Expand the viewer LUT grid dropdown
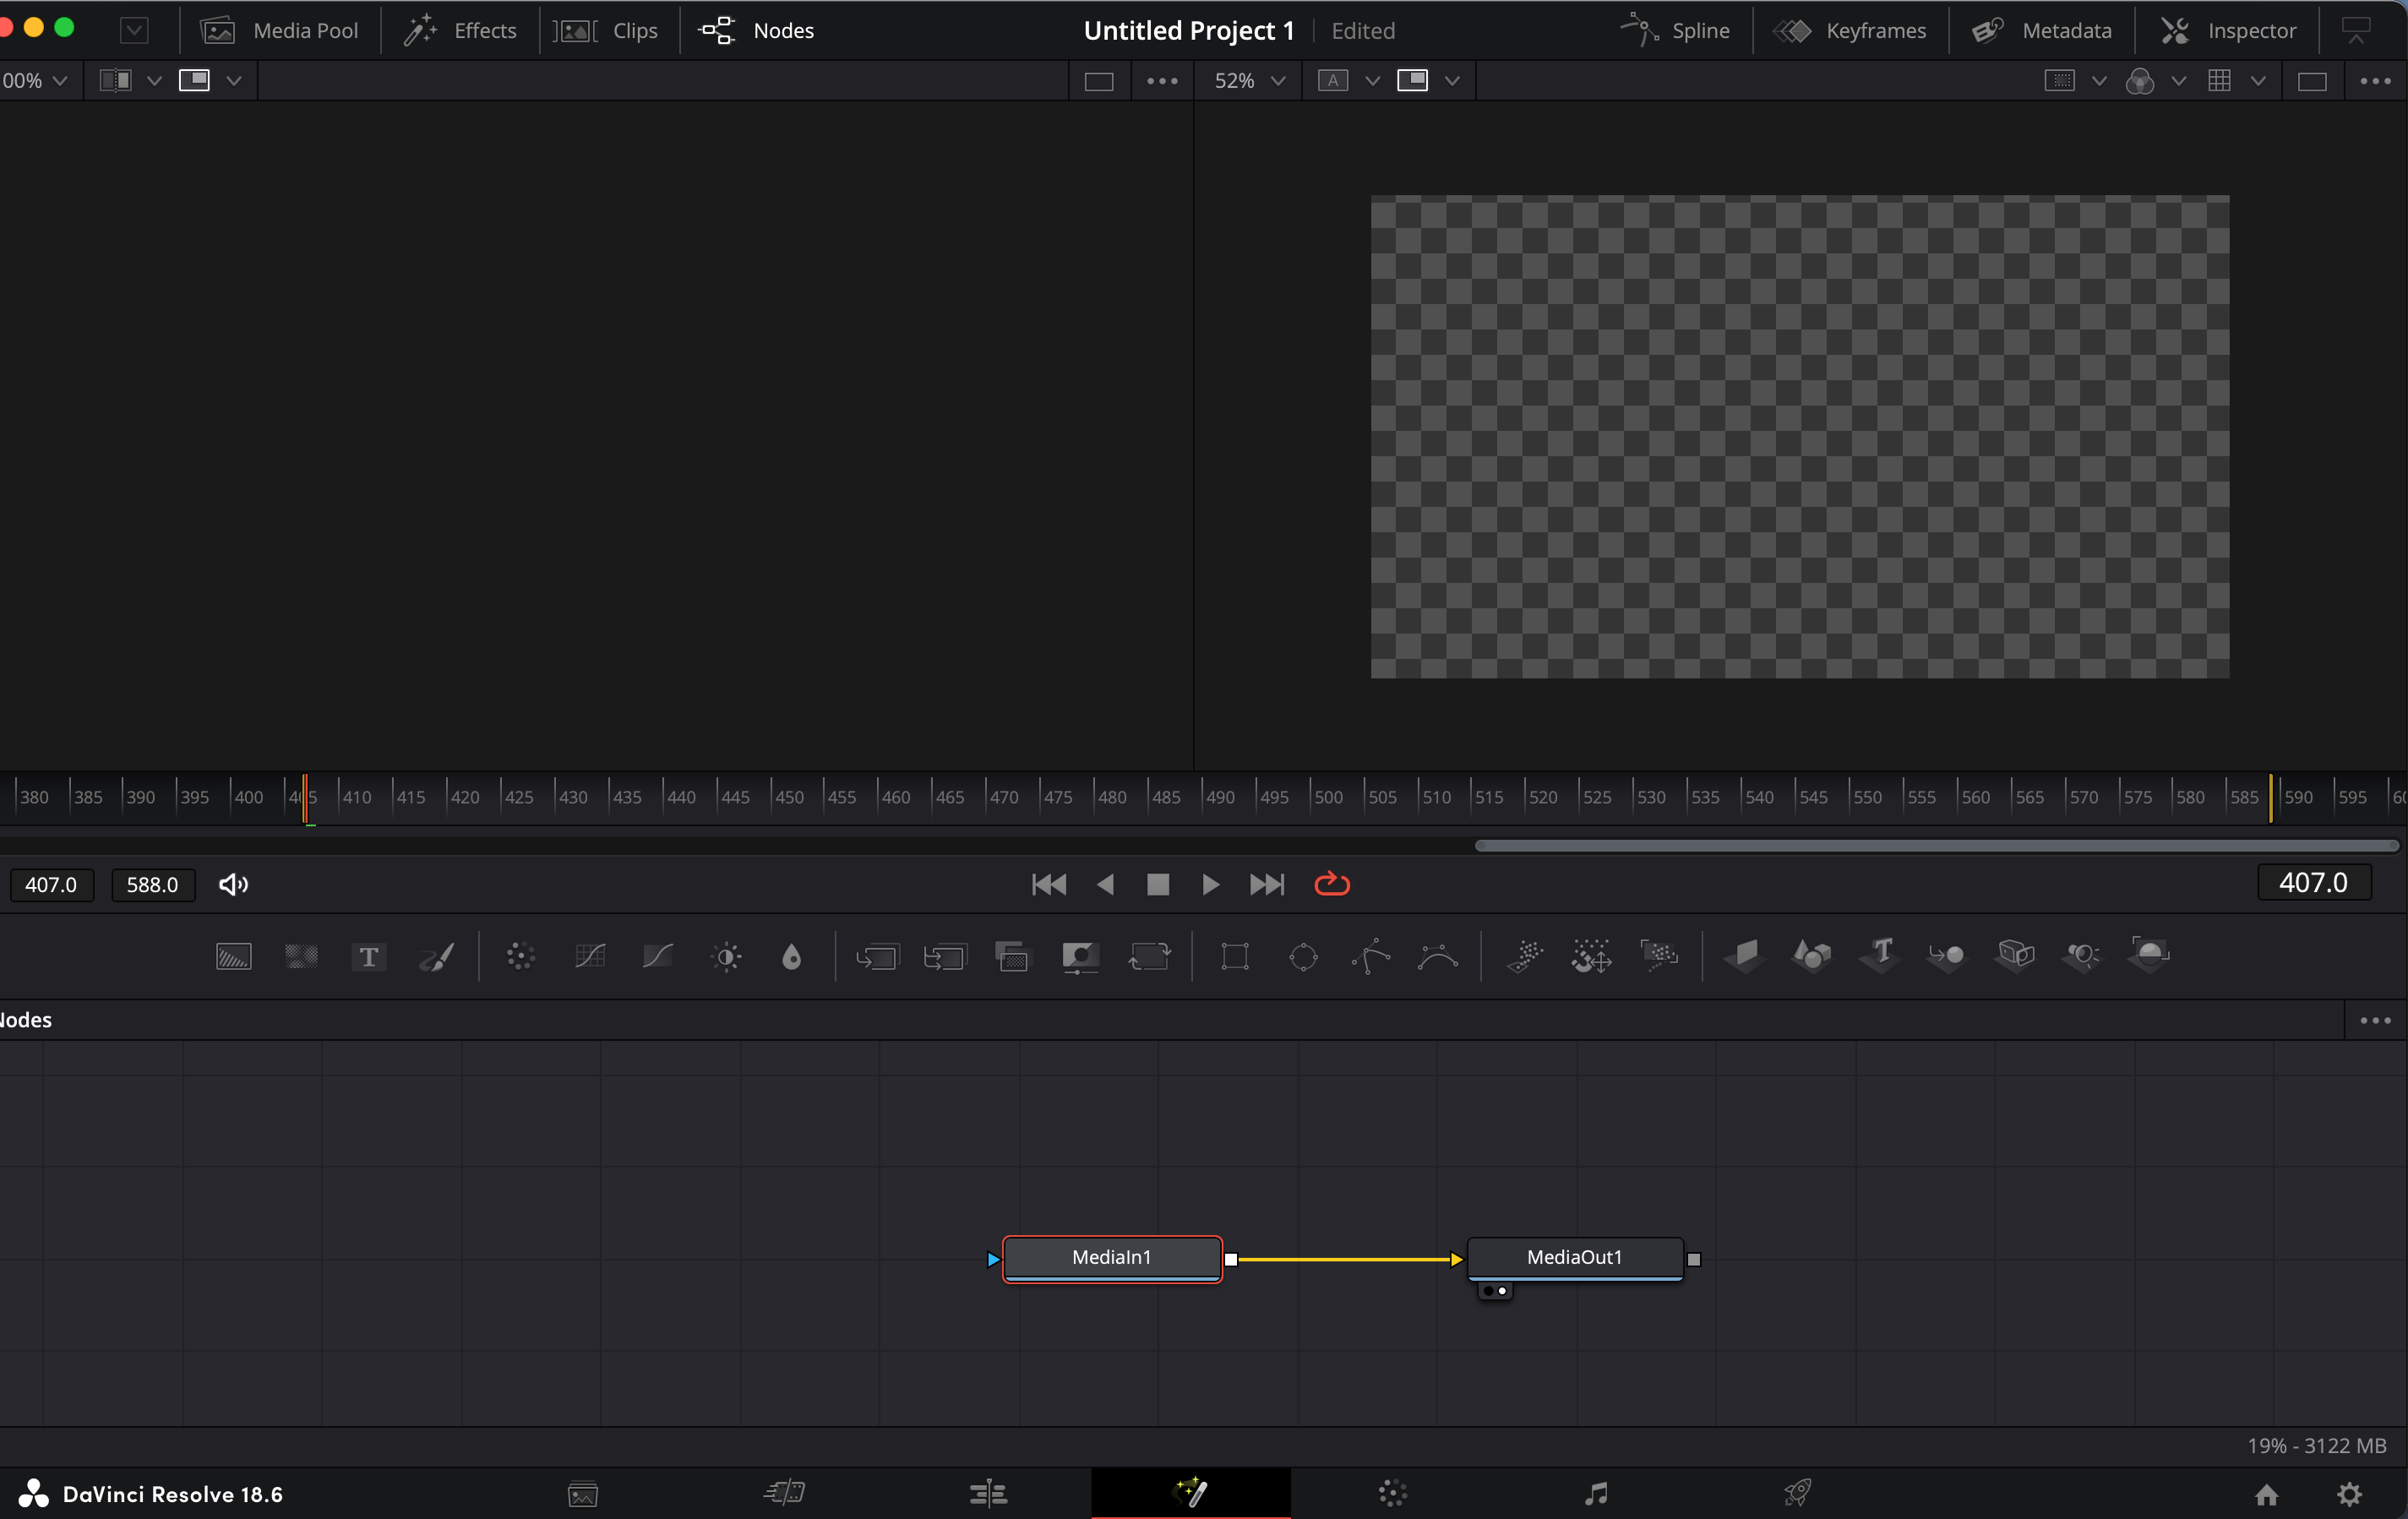The height and width of the screenshot is (1519, 2408). [x=2258, y=81]
